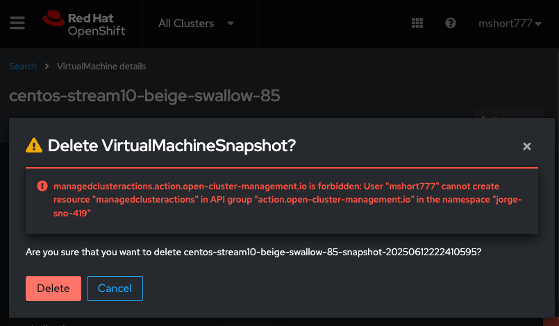The width and height of the screenshot is (559, 326).
Task: Expand the All Clusters dropdown
Action: [195, 24]
